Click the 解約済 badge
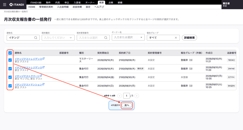 140,69
